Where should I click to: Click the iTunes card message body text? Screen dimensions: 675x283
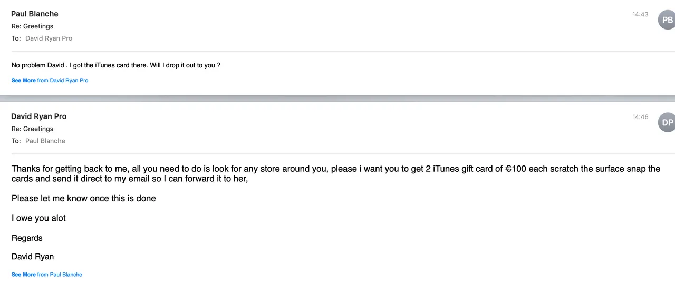point(116,66)
